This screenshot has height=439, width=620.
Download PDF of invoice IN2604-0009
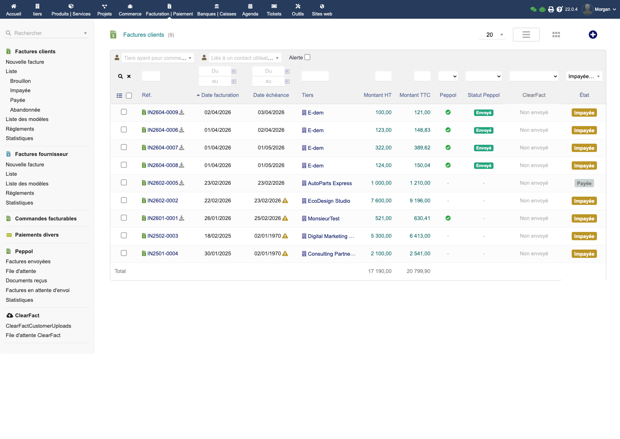pos(182,112)
